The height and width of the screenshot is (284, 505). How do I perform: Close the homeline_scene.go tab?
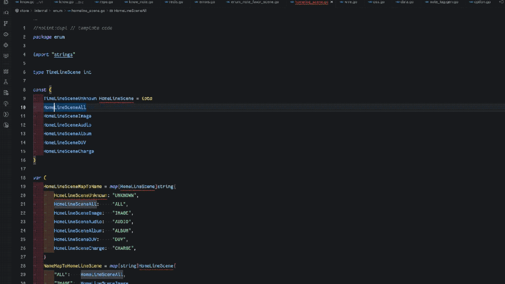point(331,2)
